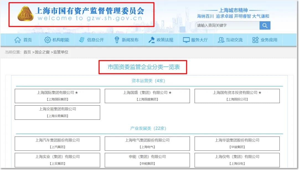Click the 上海城市精神 slogan heading
The height and width of the screenshot is (170, 299).
[x=233, y=10]
